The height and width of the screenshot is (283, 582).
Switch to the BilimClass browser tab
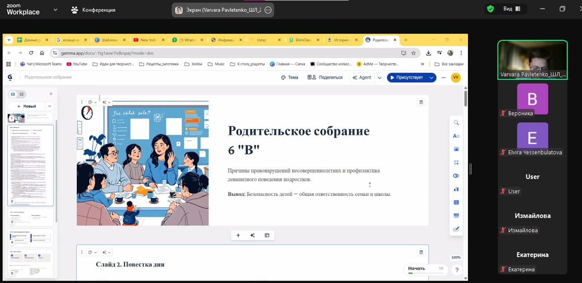301,40
